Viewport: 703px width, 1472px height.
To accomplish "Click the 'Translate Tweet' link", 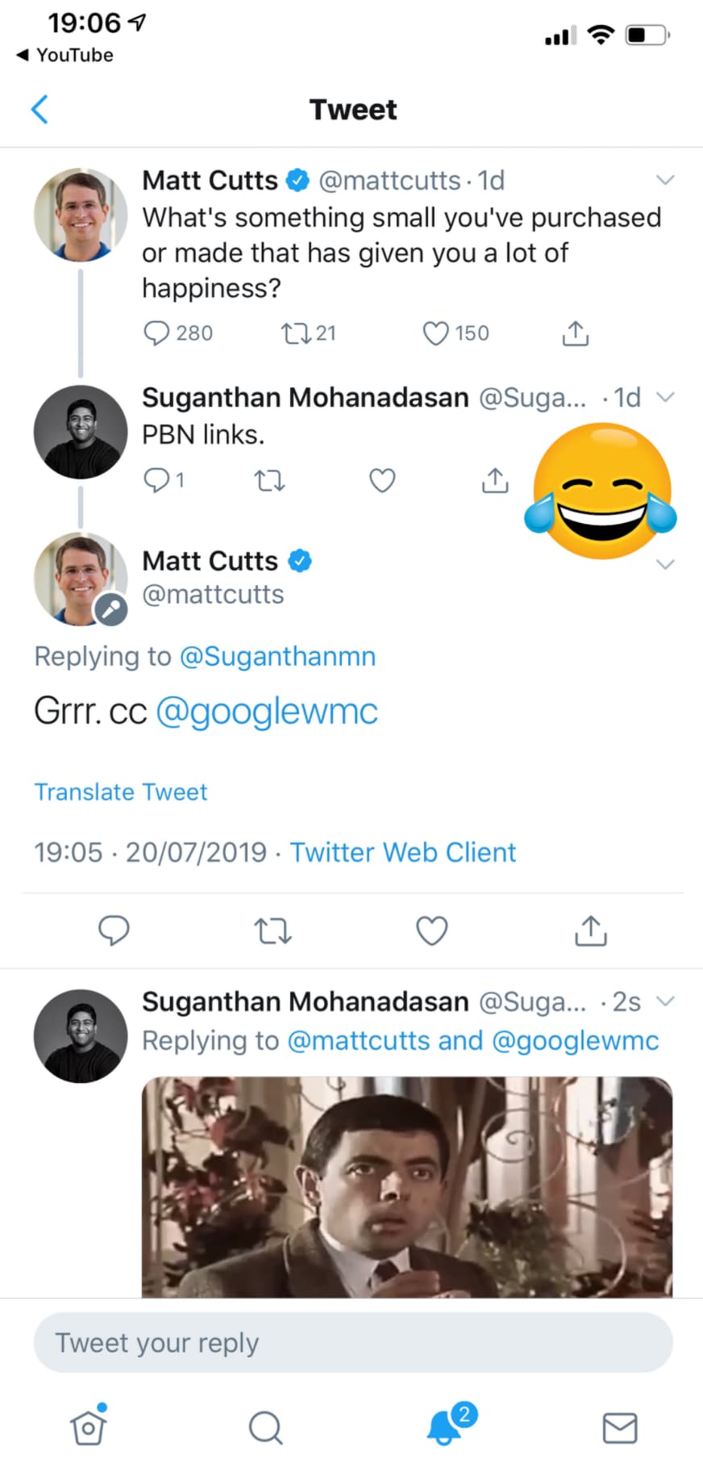I will point(121,792).
